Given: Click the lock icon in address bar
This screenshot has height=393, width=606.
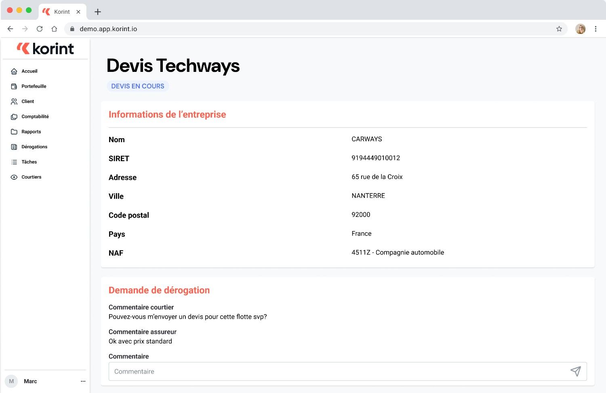Looking at the screenshot, I should click(x=72, y=29).
